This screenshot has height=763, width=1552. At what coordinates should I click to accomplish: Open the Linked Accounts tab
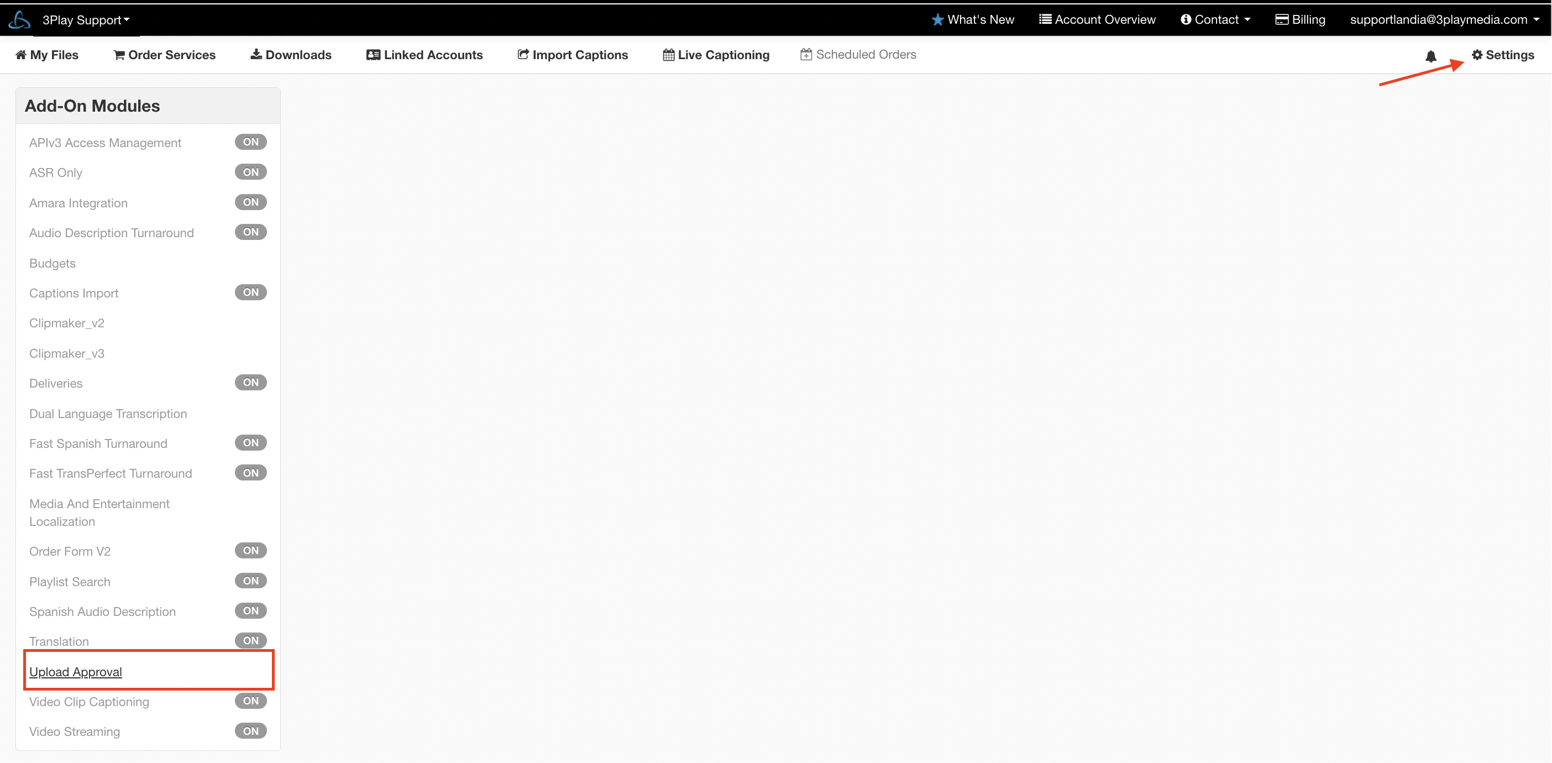(424, 55)
